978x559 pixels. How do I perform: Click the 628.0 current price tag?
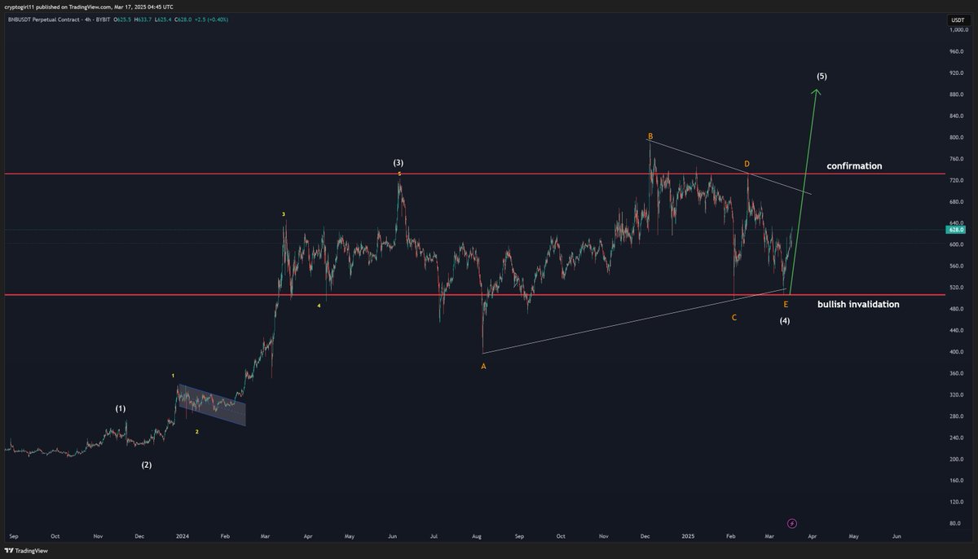click(x=957, y=230)
